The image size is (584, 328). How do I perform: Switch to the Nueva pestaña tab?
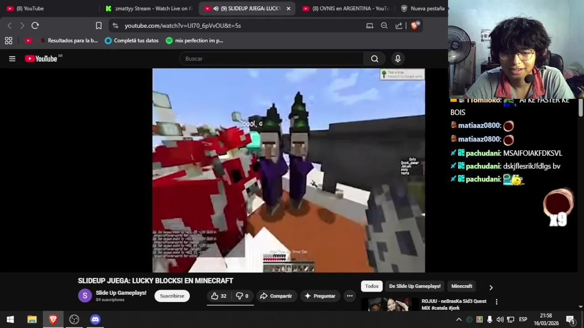click(422, 9)
